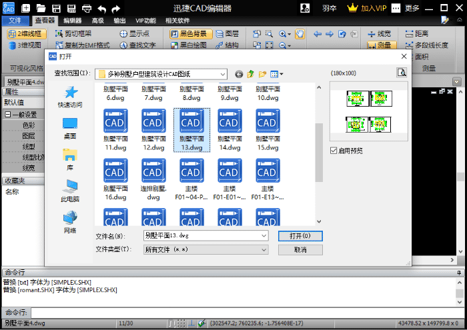
Task: Click the Undo arrow in title bar
Action: coord(102,9)
